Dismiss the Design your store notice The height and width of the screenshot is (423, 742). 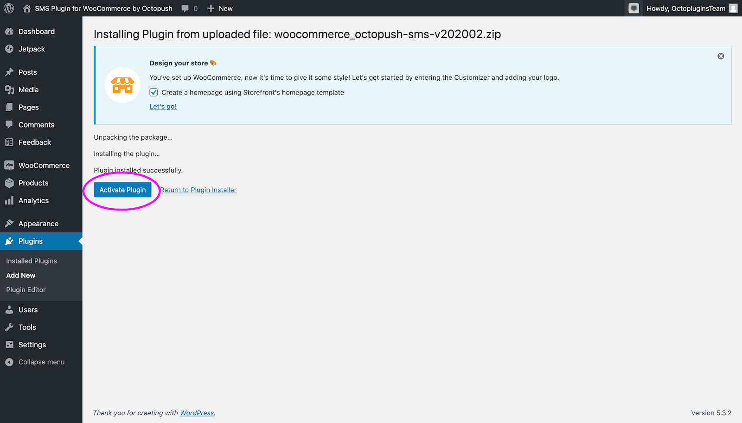tap(721, 56)
